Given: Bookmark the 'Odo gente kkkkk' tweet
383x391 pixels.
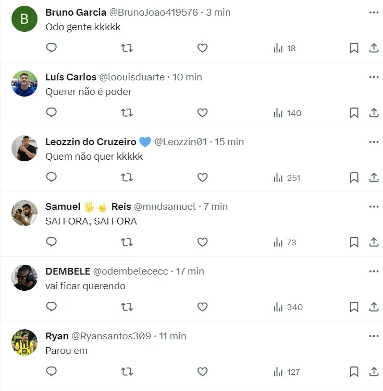Looking at the screenshot, I should point(354,48).
